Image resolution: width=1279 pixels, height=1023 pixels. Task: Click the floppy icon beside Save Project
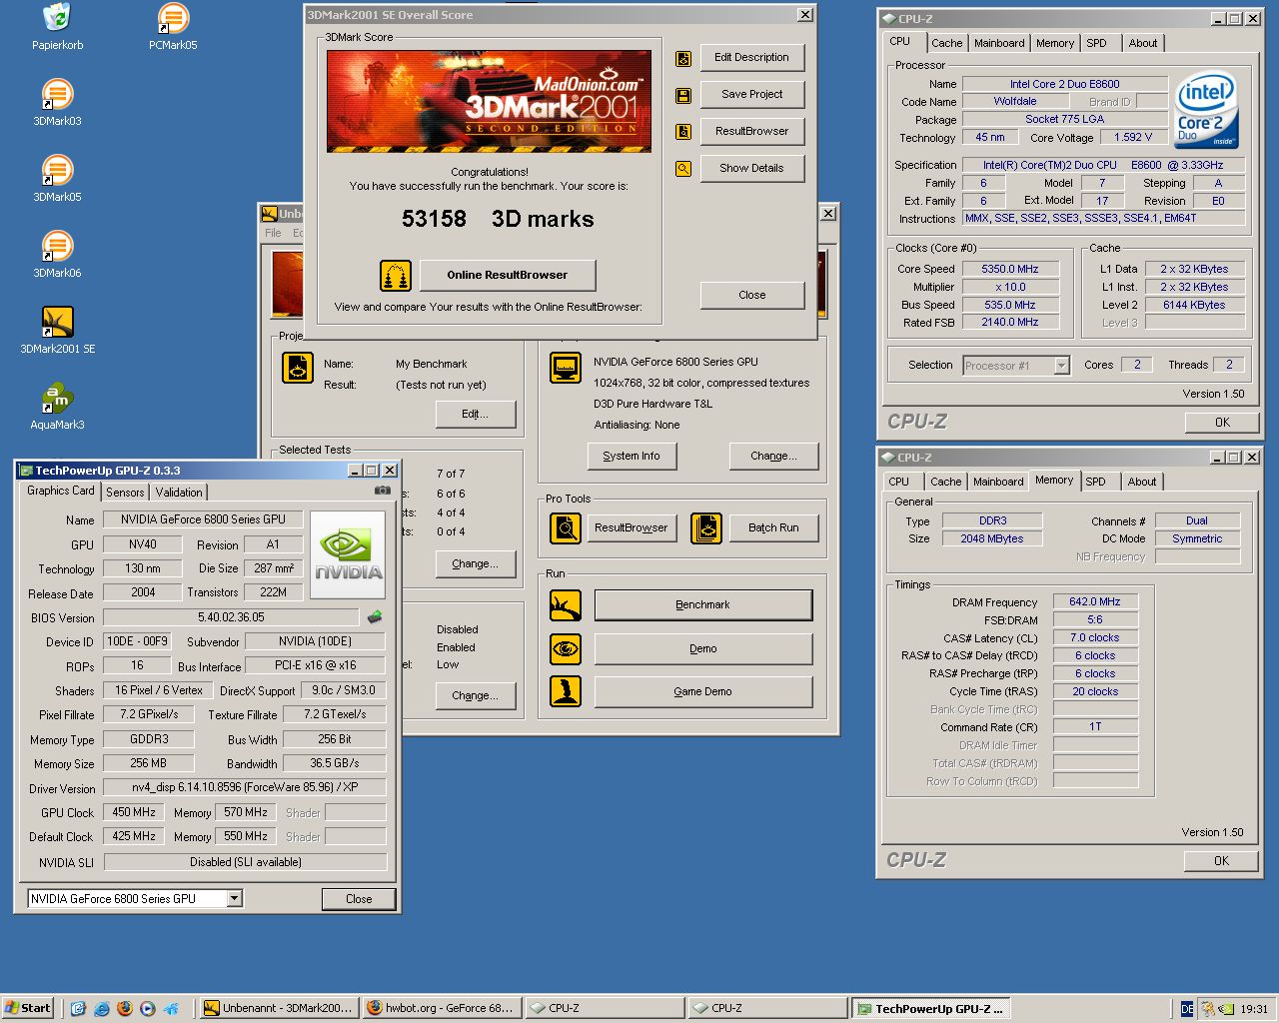click(683, 95)
